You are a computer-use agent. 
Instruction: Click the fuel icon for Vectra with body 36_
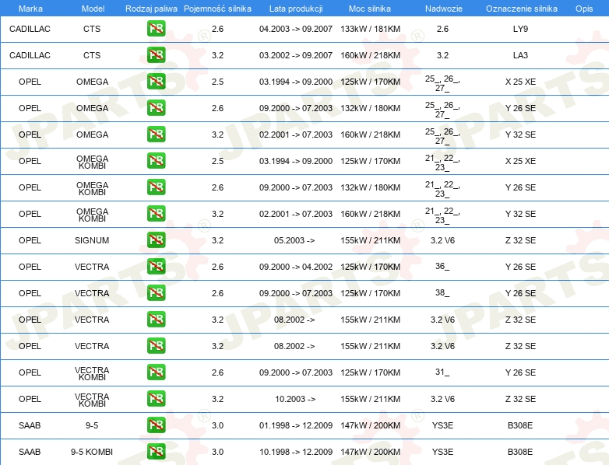coord(156,267)
